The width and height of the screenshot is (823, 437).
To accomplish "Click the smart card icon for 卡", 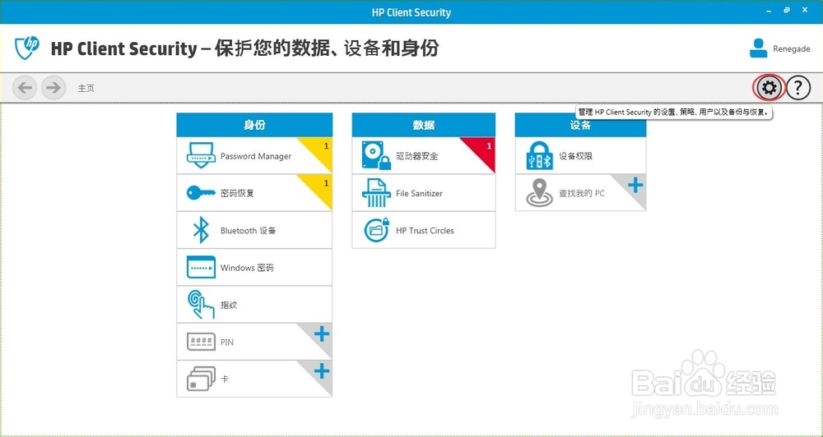I will click(201, 379).
